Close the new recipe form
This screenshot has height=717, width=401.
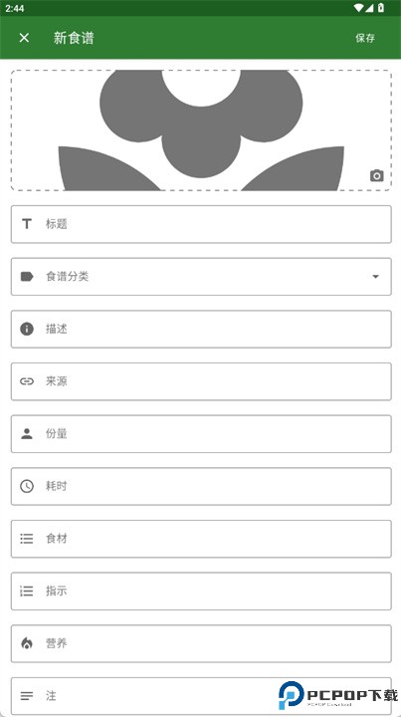[x=24, y=38]
